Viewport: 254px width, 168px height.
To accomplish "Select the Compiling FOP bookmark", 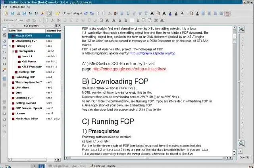I will tap(25, 98).
